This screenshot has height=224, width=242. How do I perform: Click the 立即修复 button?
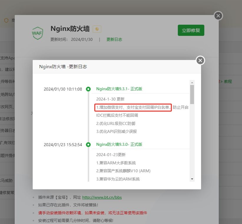[x=191, y=30]
